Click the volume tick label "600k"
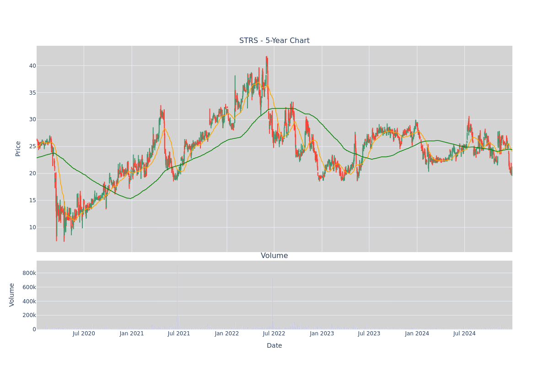This screenshot has width=549, height=366. (x=29, y=287)
